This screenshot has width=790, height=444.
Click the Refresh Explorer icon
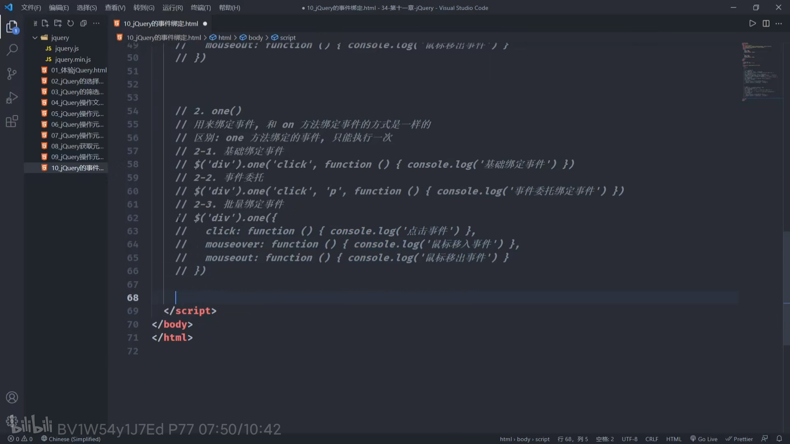[70, 23]
